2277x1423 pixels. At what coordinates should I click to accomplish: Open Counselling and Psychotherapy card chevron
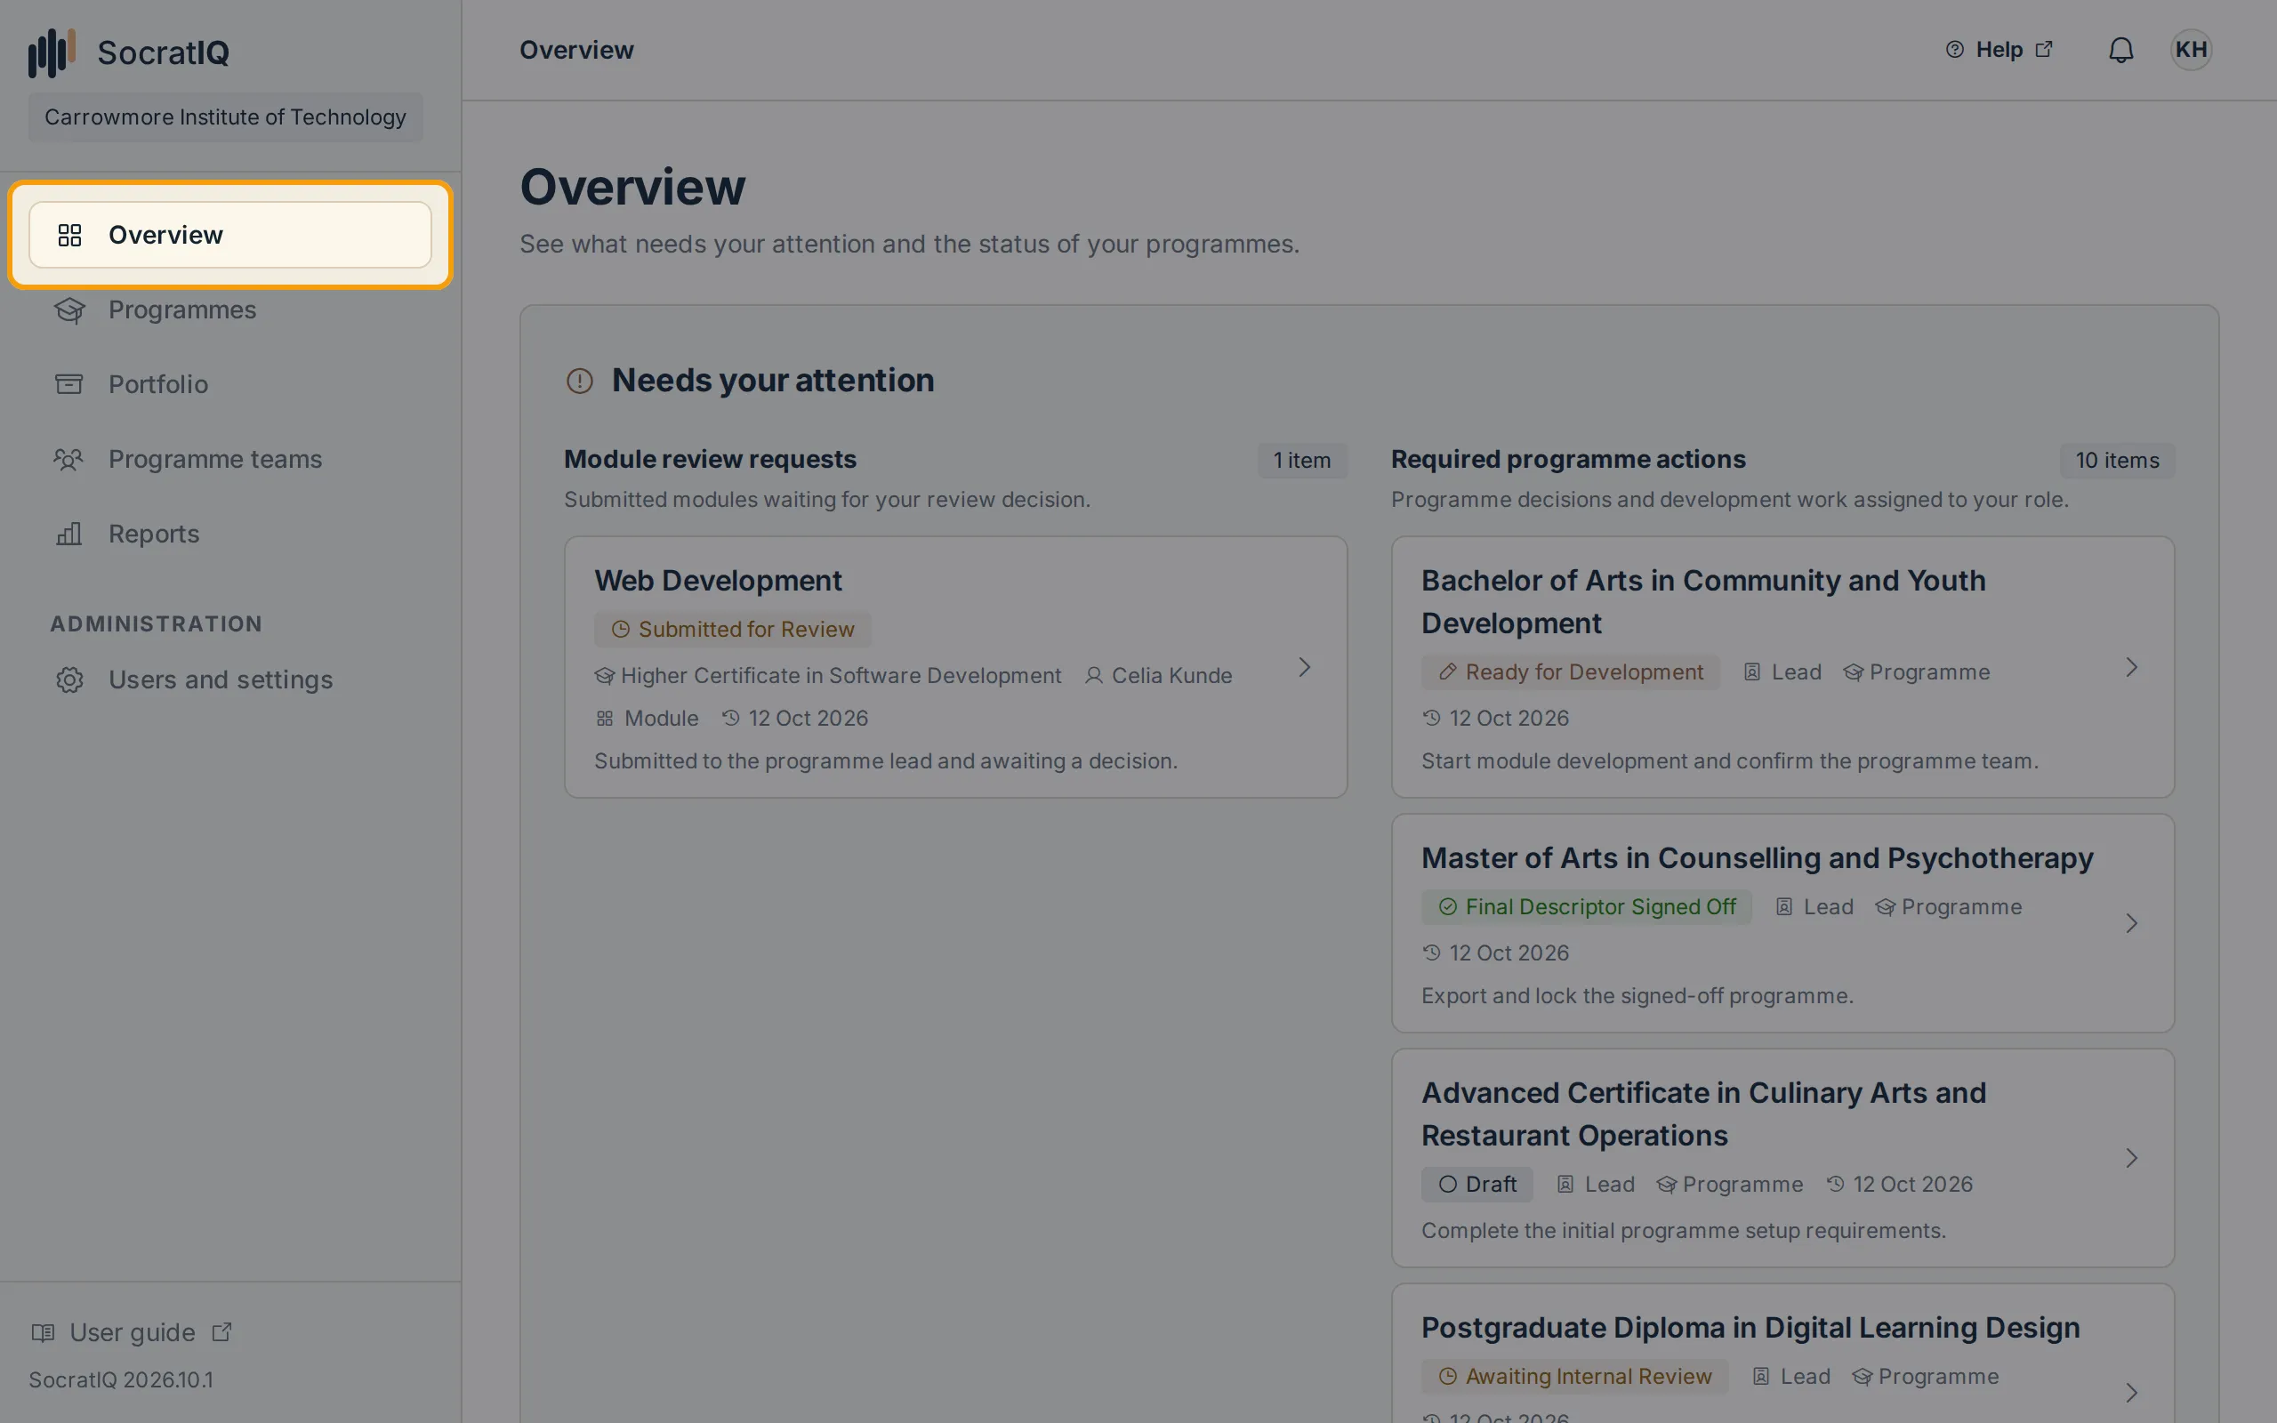(x=2131, y=923)
